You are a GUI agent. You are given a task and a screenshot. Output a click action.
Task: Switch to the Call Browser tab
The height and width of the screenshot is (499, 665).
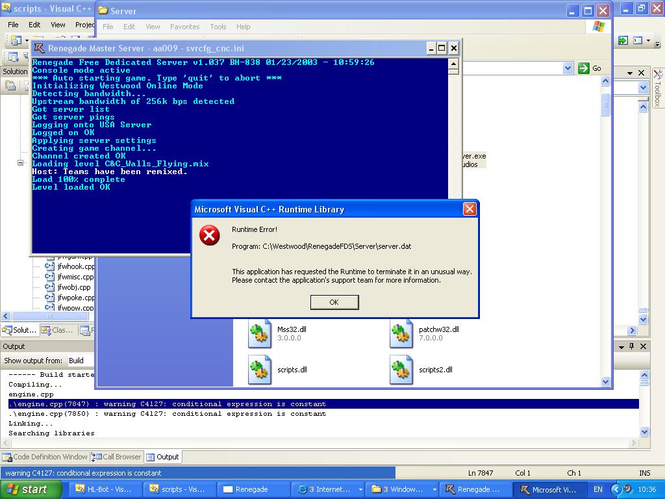tap(117, 457)
